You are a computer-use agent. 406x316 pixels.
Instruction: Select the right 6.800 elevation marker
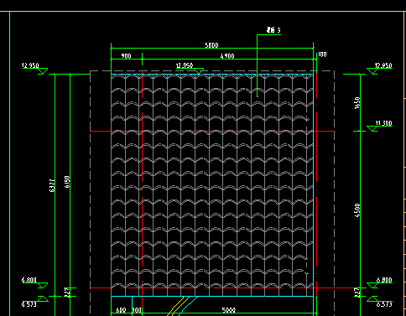click(x=380, y=282)
